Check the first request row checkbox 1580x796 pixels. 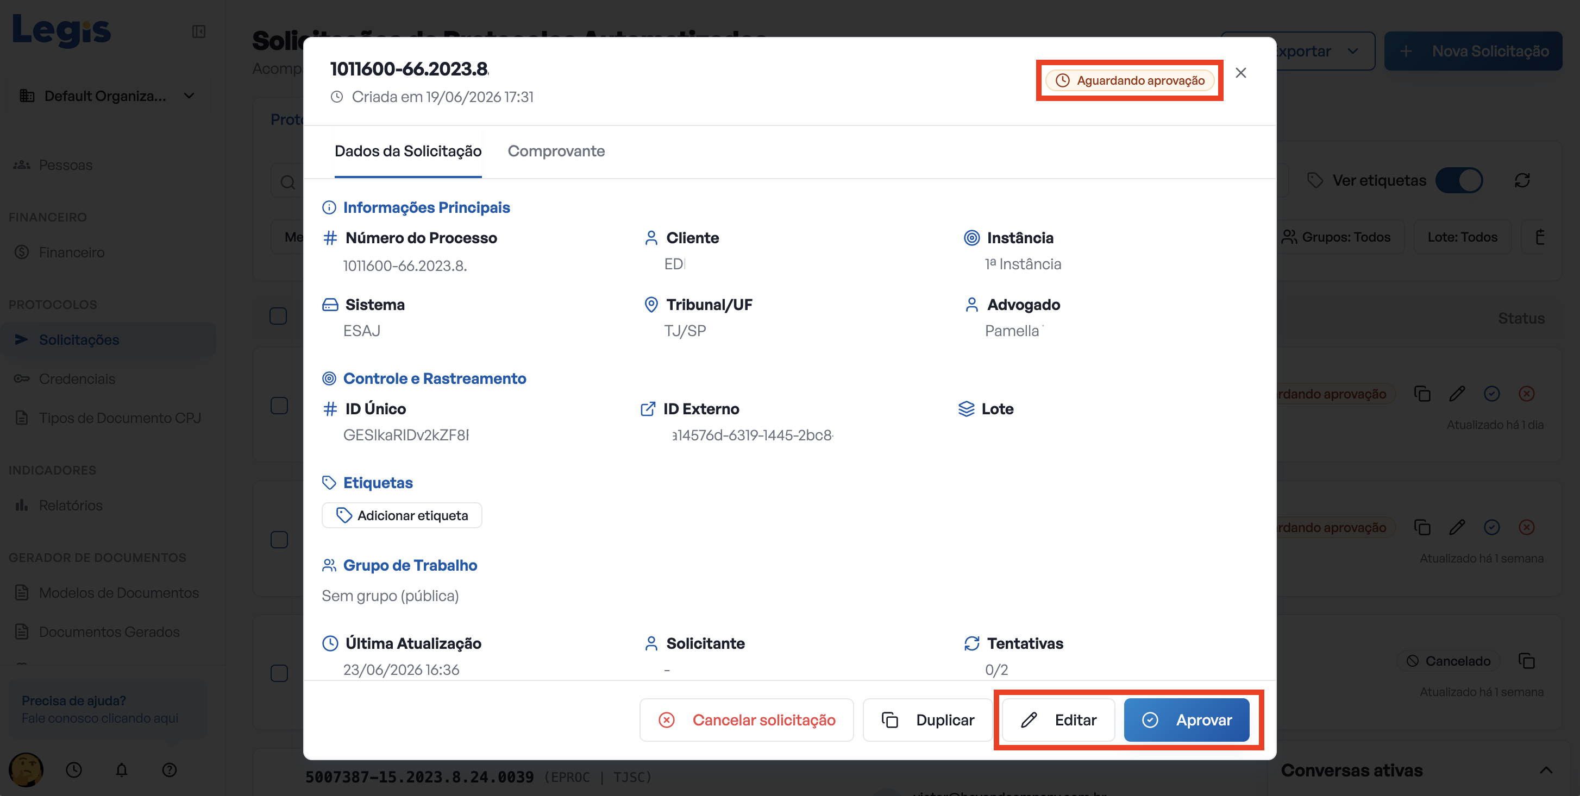coord(279,406)
